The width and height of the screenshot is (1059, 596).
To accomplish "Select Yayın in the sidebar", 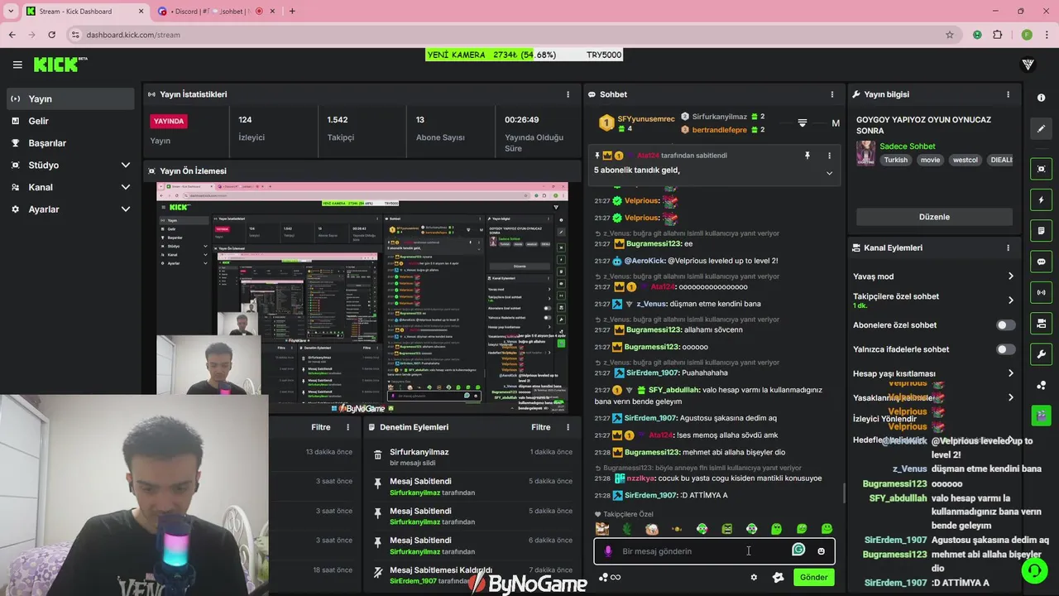I will click(70, 99).
